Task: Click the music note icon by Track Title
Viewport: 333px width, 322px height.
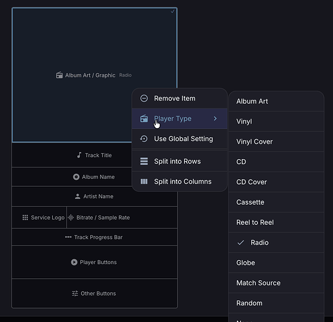Action: (79, 155)
